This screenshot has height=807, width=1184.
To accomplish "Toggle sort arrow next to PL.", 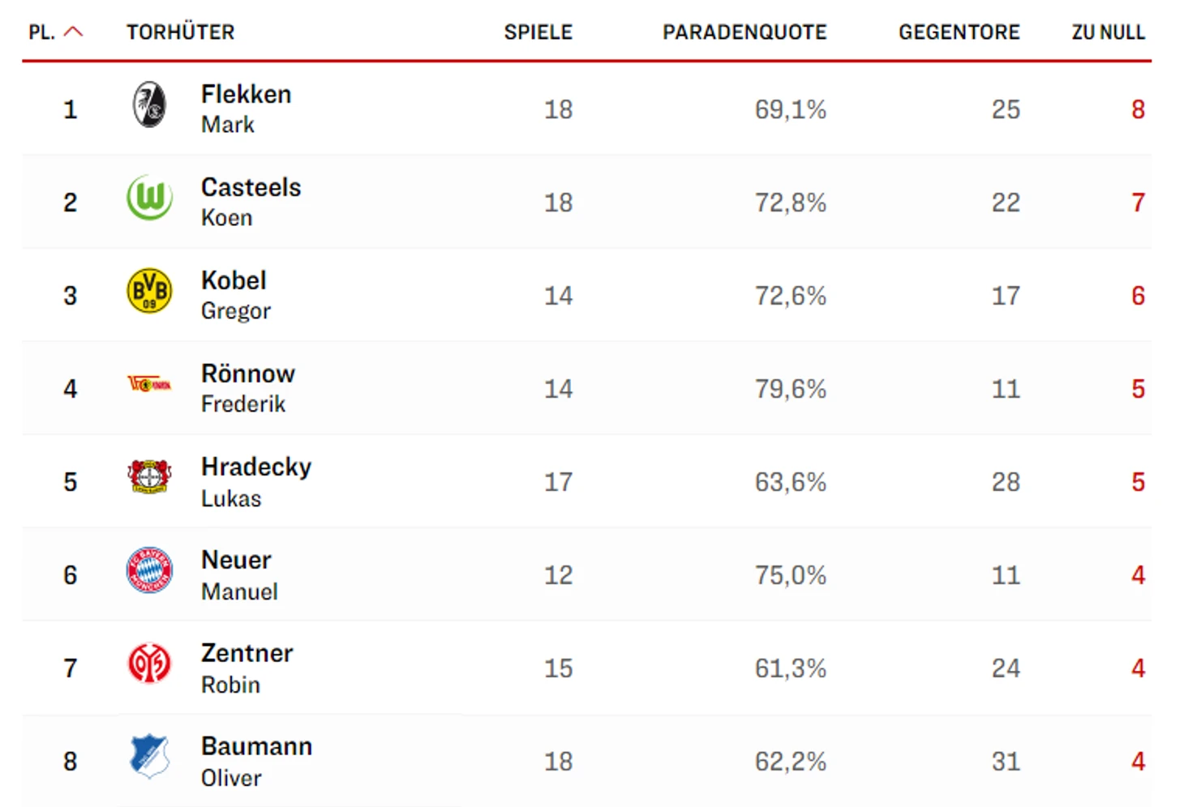I will click(73, 32).
